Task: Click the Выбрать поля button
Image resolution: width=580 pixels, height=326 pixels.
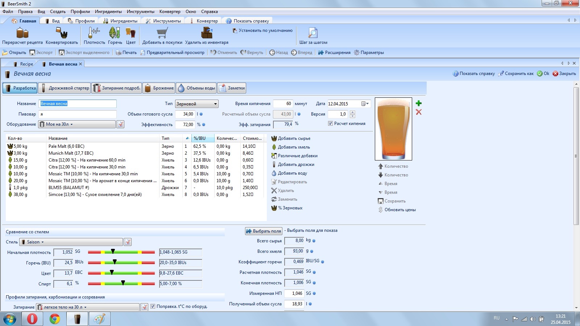Action: coord(264,231)
